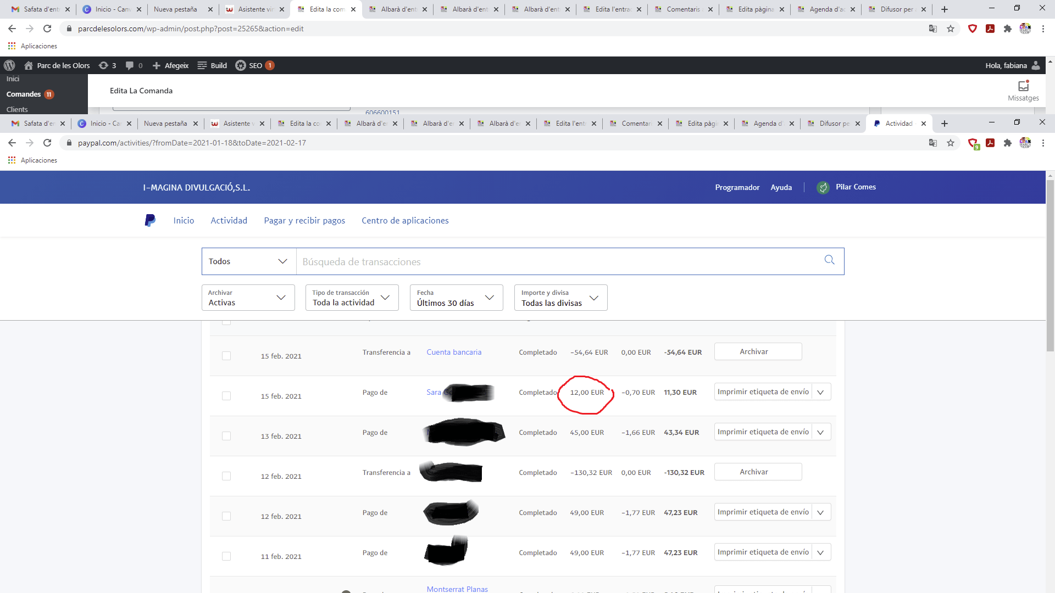Open Programador link in PayPal header
The image size is (1055, 593).
pos(737,187)
